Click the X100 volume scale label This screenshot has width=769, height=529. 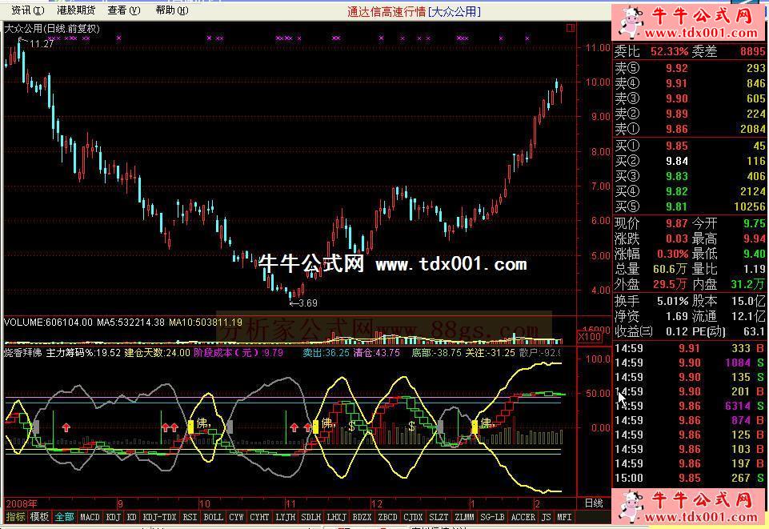[590, 337]
